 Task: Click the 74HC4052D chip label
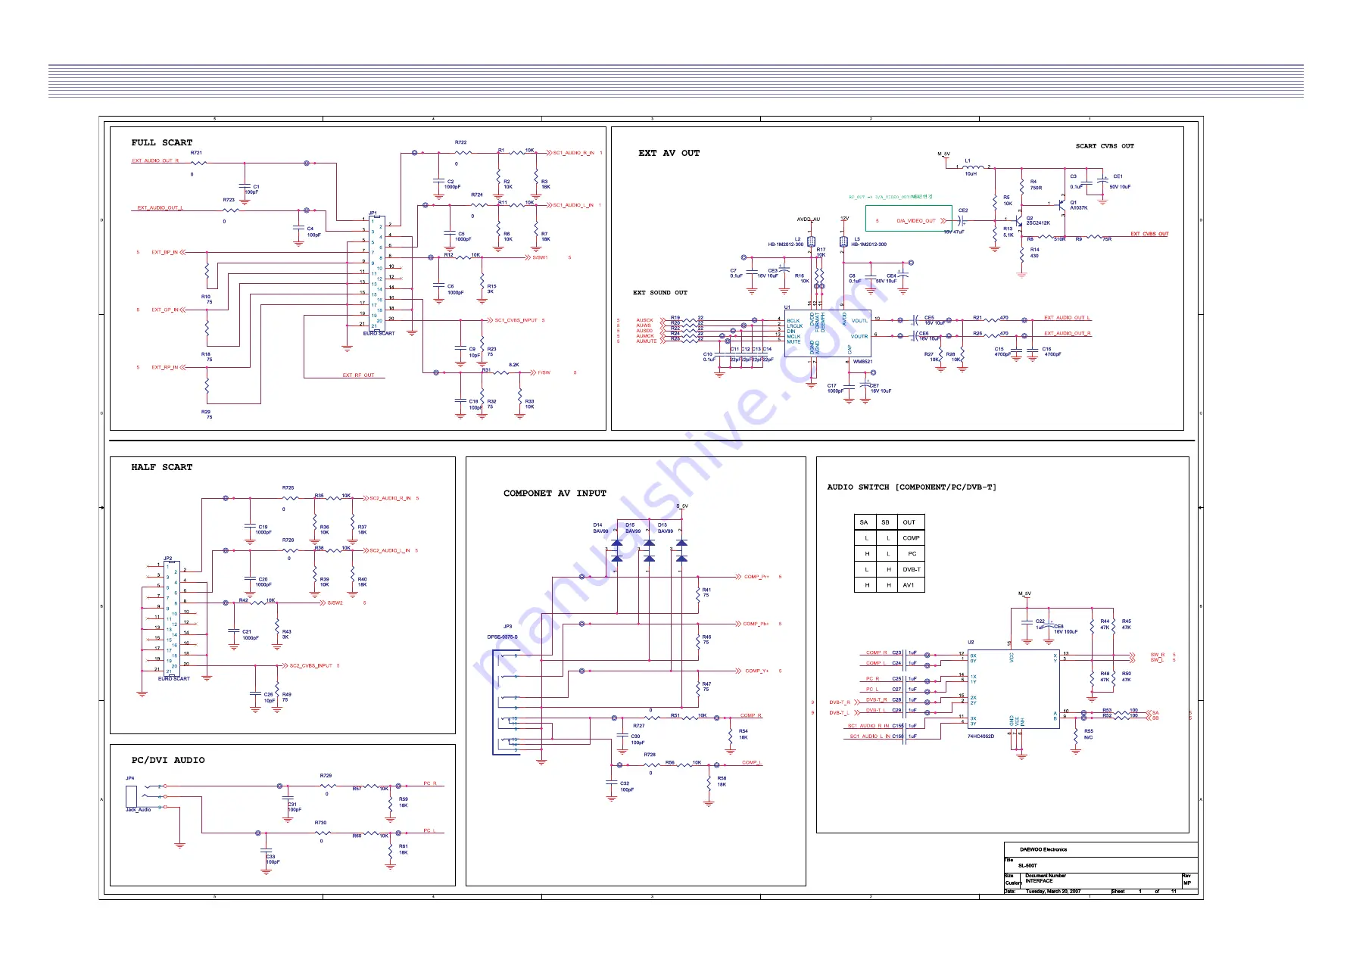click(980, 736)
